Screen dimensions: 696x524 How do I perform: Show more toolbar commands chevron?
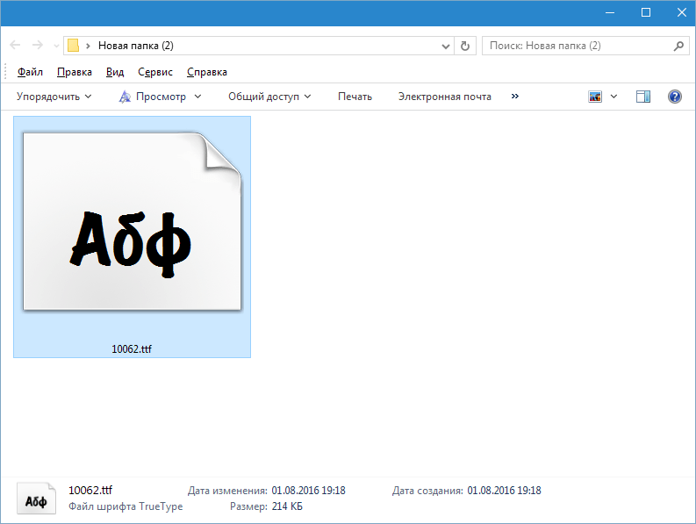(x=515, y=96)
